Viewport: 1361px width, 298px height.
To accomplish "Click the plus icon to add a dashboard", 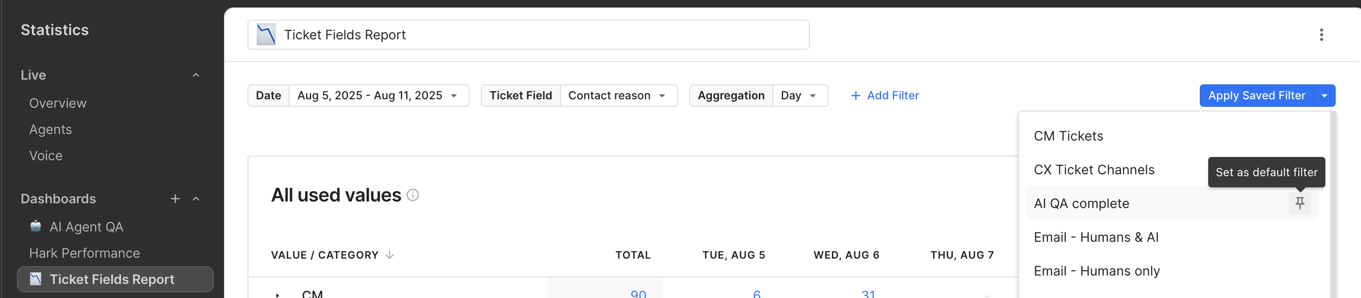I will pos(175,199).
